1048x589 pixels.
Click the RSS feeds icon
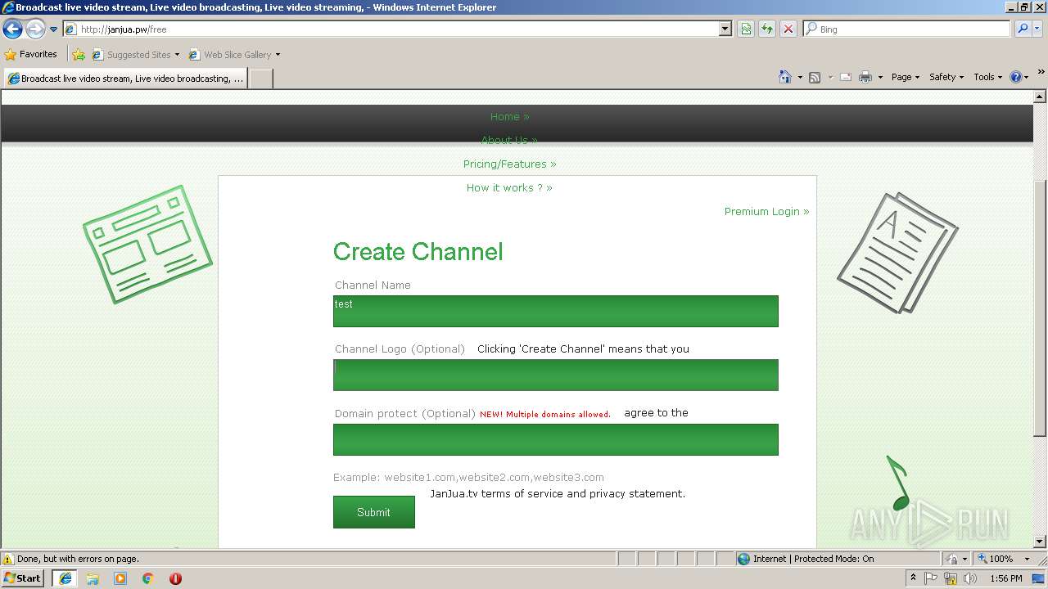815,77
